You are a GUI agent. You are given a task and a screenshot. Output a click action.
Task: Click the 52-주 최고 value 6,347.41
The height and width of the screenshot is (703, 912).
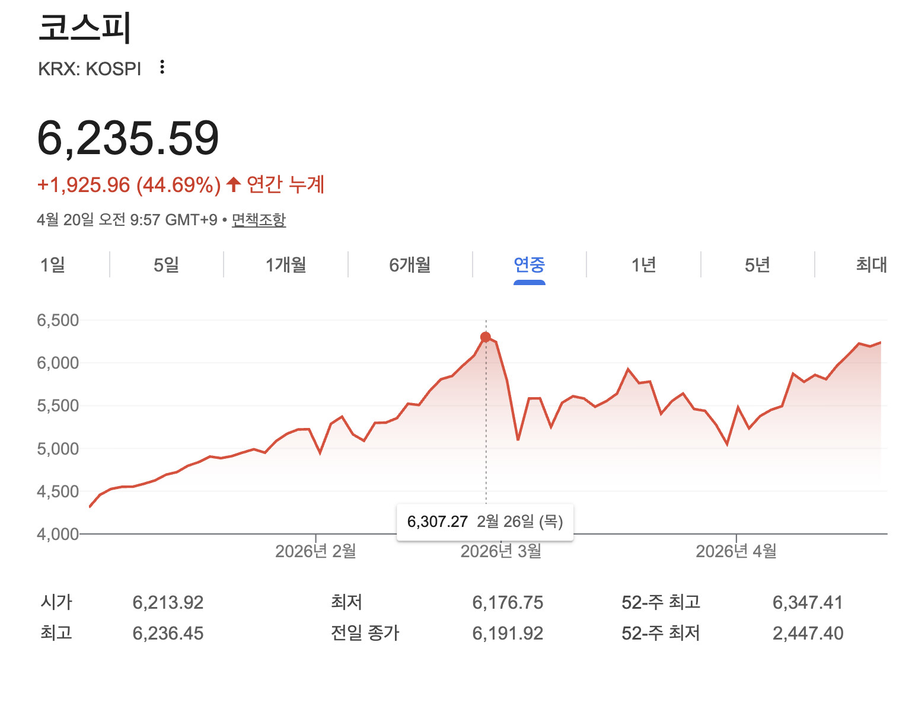[x=807, y=603]
